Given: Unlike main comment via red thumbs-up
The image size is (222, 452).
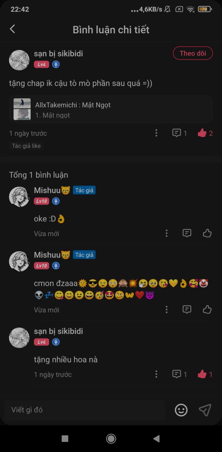Looking at the screenshot, I should pos(202,133).
